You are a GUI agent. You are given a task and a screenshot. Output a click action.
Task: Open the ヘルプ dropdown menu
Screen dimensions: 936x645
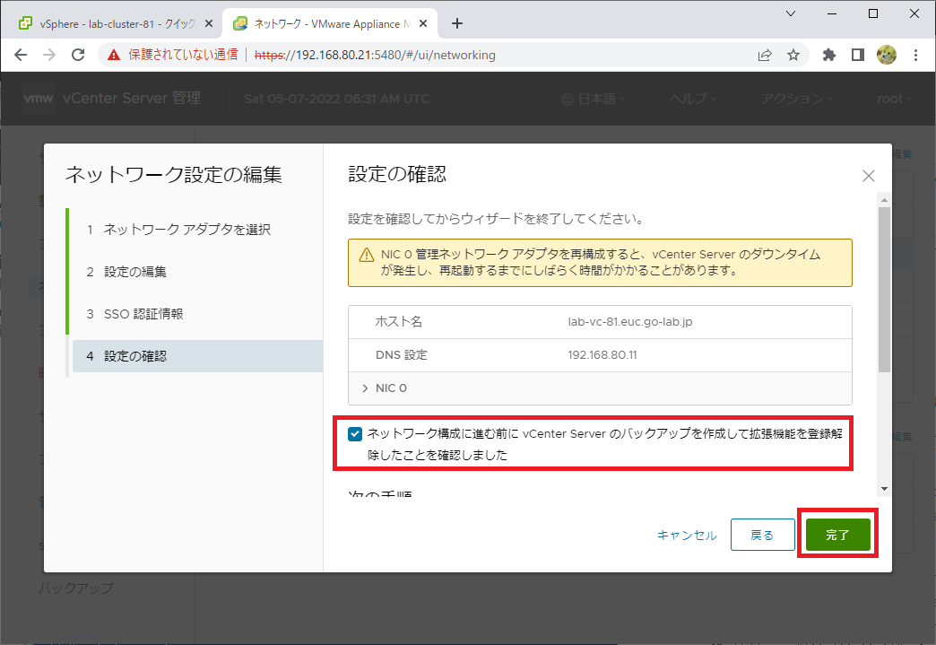693,99
